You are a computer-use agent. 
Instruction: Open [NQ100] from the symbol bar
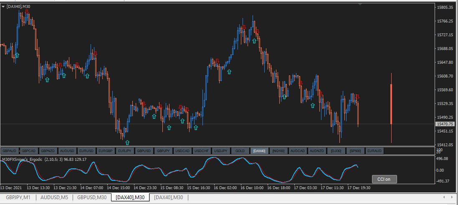278,151
